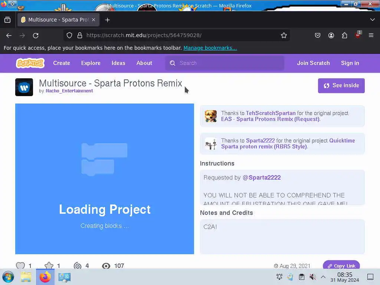Open the tracking protection shield icon
Screen dimensions: 380x285
tap(69, 35)
